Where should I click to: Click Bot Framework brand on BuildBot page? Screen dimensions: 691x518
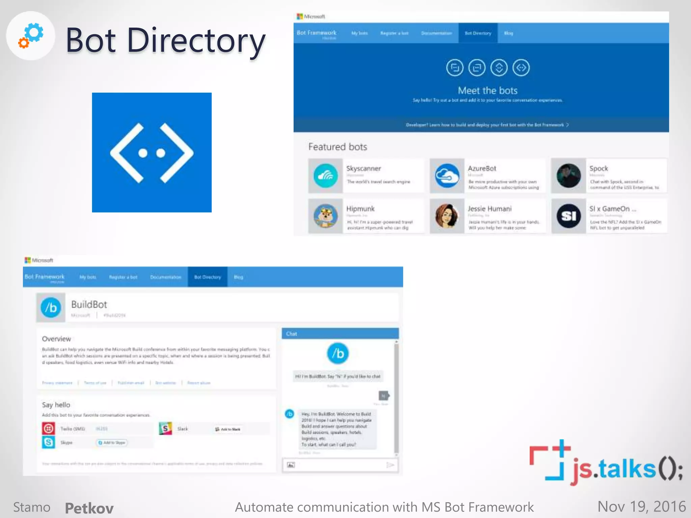(x=45, y=277)
